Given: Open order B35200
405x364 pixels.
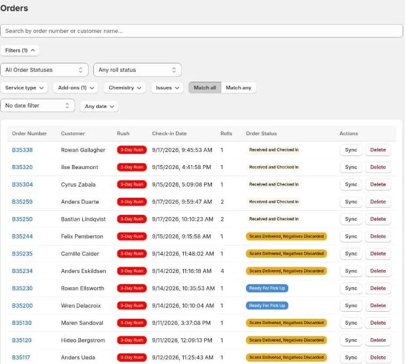Looking at the screenshot, I should tap(22, 306).
